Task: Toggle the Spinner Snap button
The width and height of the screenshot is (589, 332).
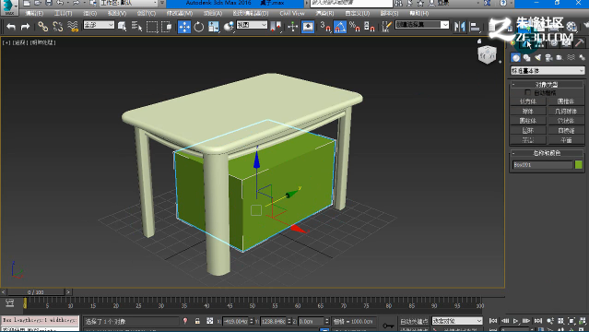Action: (370, 27)
